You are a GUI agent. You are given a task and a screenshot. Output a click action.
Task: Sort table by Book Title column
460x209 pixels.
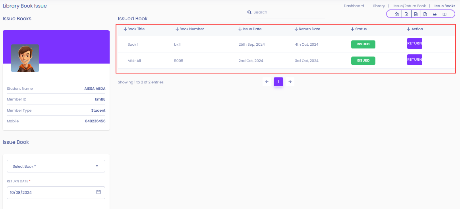(x=134, y=29)
